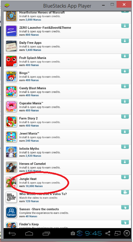Open the Bingo app icon thumbnail

pyautogui.click(x=12, y=77)
